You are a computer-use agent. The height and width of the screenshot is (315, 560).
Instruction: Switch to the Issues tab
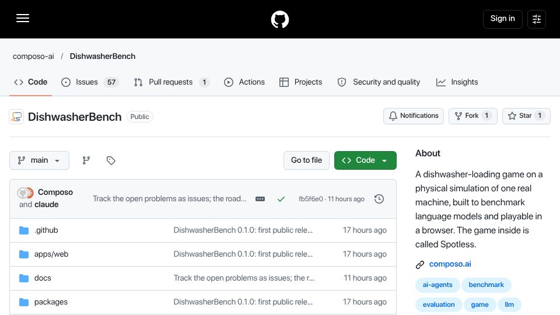(90, 82)
